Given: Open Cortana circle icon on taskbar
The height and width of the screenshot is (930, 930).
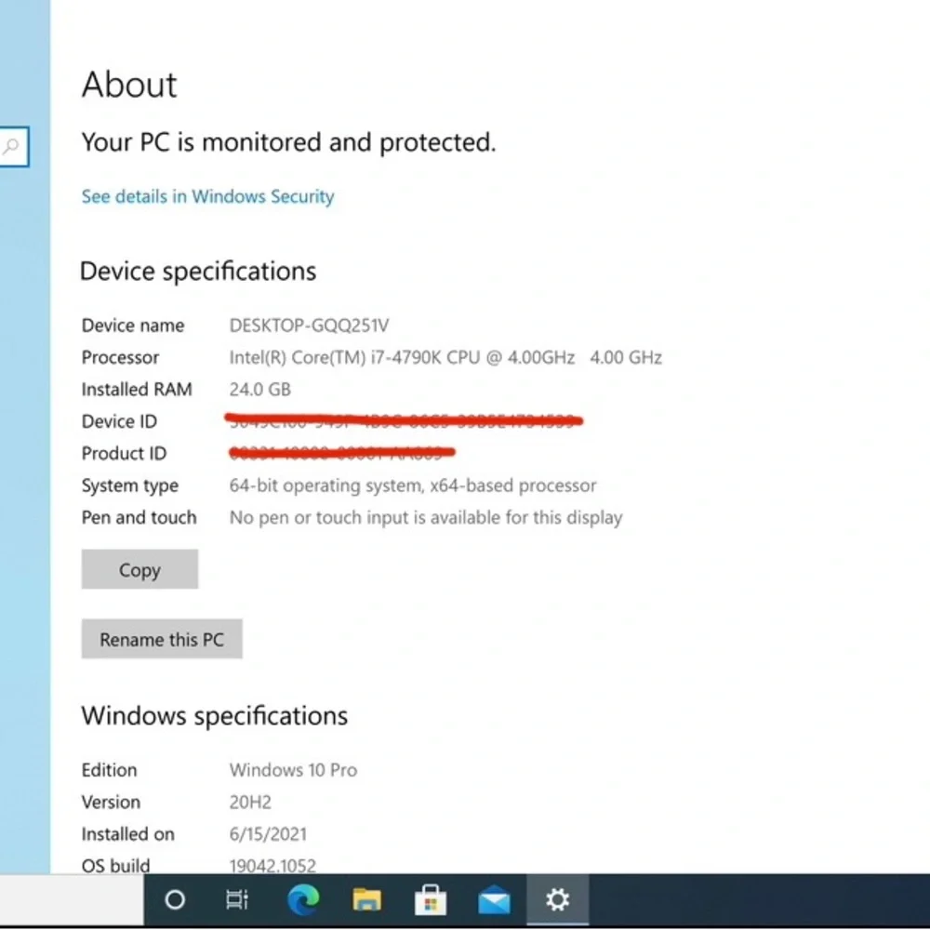Looking at the screenshot, I should click(175, 899).
